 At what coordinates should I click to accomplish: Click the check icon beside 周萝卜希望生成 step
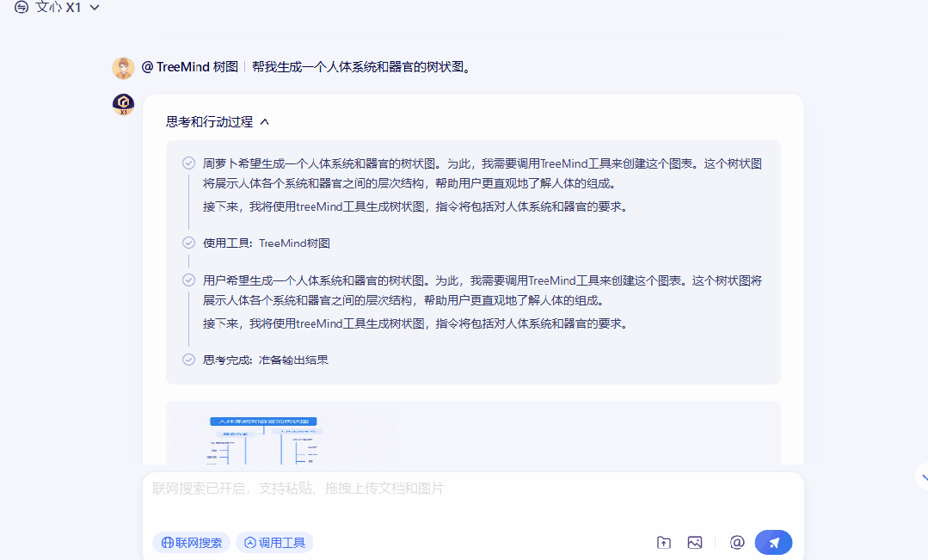point(189,163)
